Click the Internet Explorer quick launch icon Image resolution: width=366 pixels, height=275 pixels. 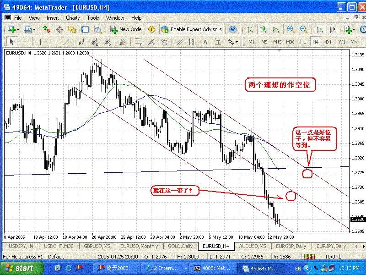68,268
